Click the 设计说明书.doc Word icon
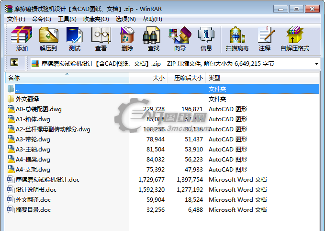 [11, 189]
